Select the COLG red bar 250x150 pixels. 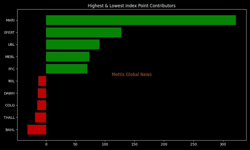click(42, 105)
